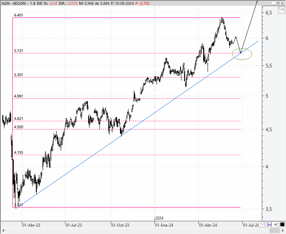Select the green ellipse on the trendline
Viewport: 286px width, 234px height.
(x=242, y=54)
